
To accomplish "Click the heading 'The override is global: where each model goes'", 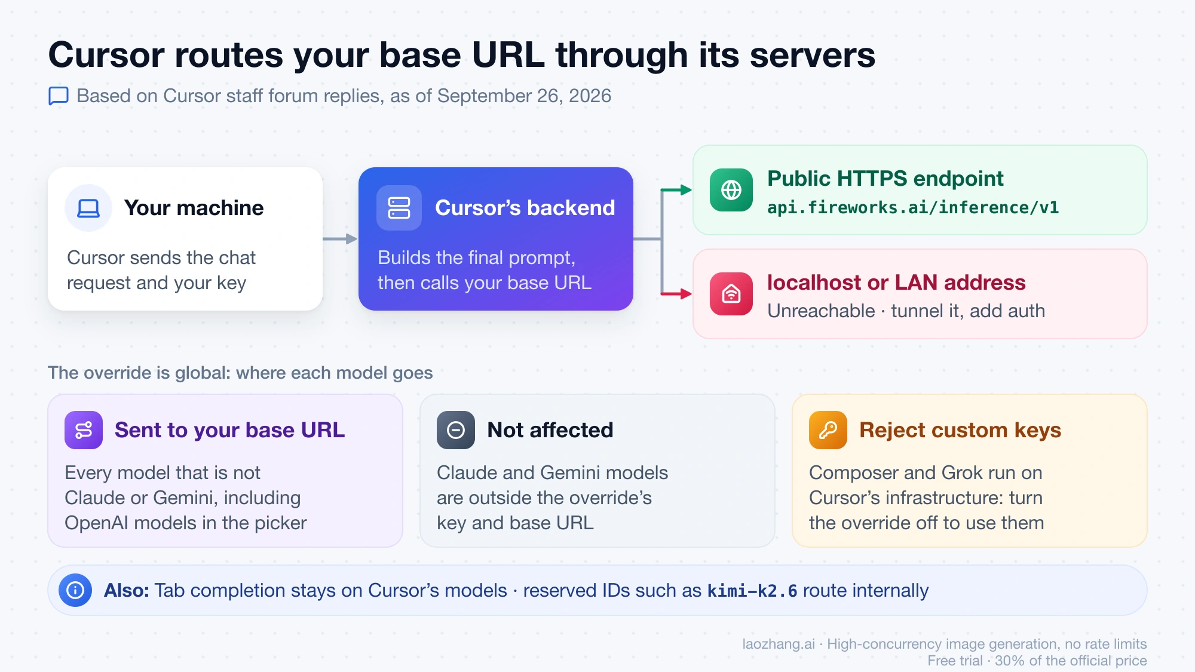I will 240,373.
